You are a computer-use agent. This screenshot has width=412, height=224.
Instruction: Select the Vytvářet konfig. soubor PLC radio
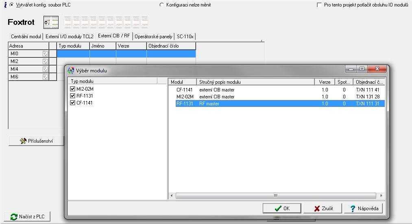point(11,5)
